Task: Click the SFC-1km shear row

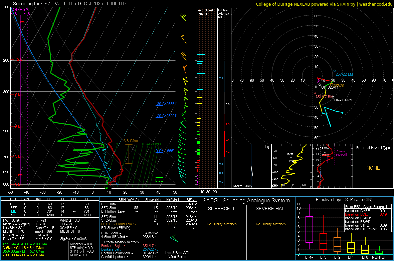Action: pyautogui.click(x=149, y=204)
